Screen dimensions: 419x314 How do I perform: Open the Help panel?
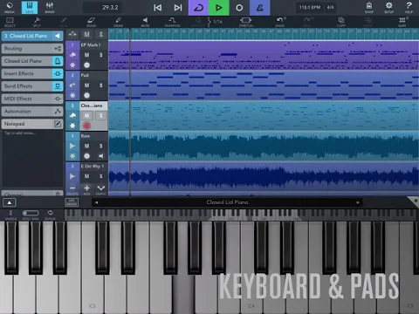409,8
